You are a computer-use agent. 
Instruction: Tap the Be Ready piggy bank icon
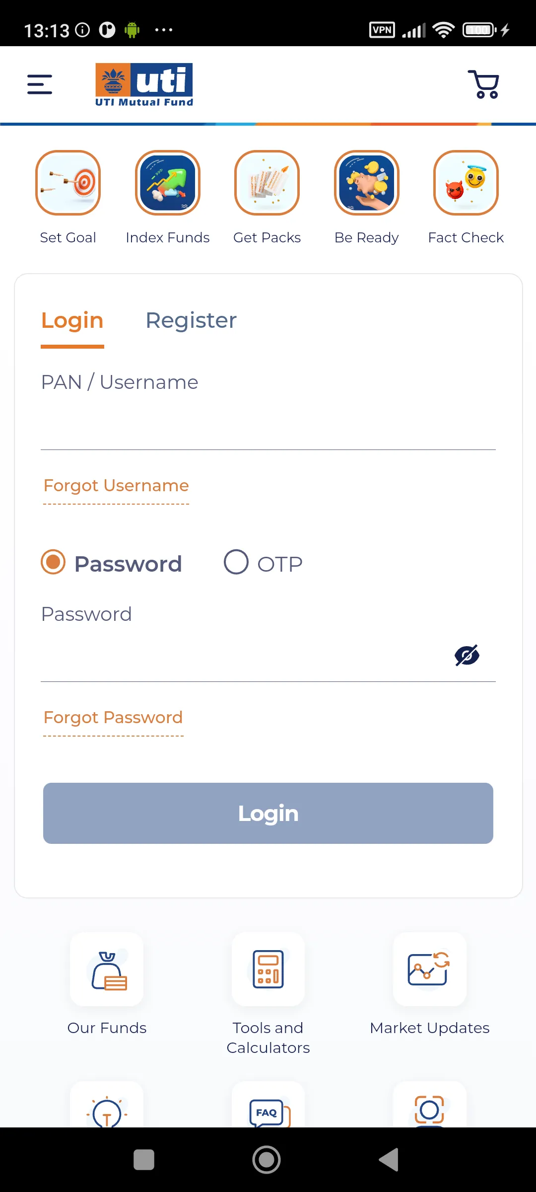pos(367,183)
